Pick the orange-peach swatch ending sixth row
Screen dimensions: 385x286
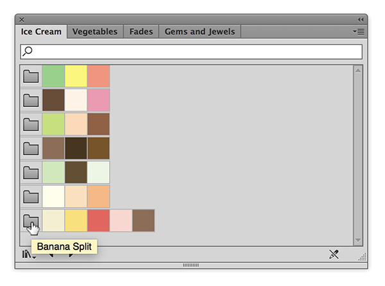98,196
